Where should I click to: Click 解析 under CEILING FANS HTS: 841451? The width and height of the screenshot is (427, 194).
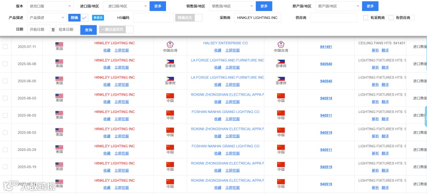point(376,50)
